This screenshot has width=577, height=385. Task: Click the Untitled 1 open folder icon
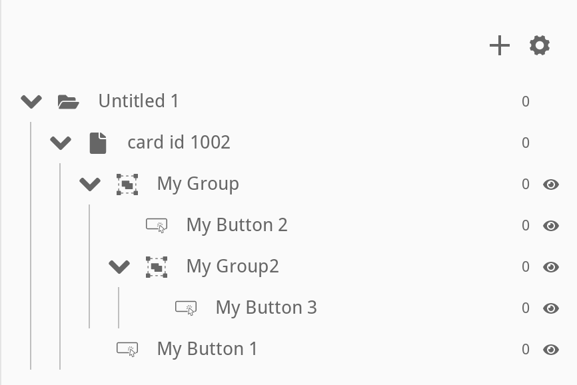[68, 102]
